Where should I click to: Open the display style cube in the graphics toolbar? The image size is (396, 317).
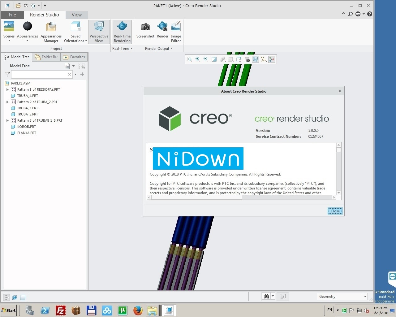(x=230, y=59)
